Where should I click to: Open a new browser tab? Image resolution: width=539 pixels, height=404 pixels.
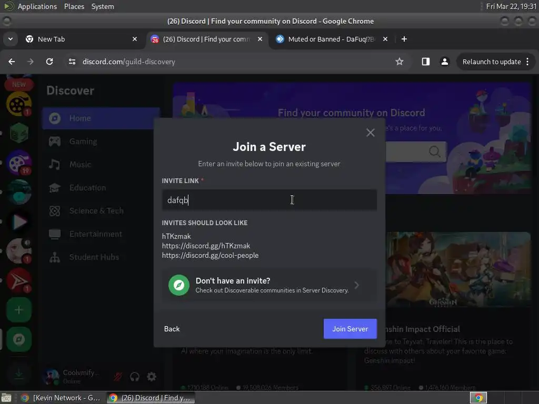click(404, 39)
